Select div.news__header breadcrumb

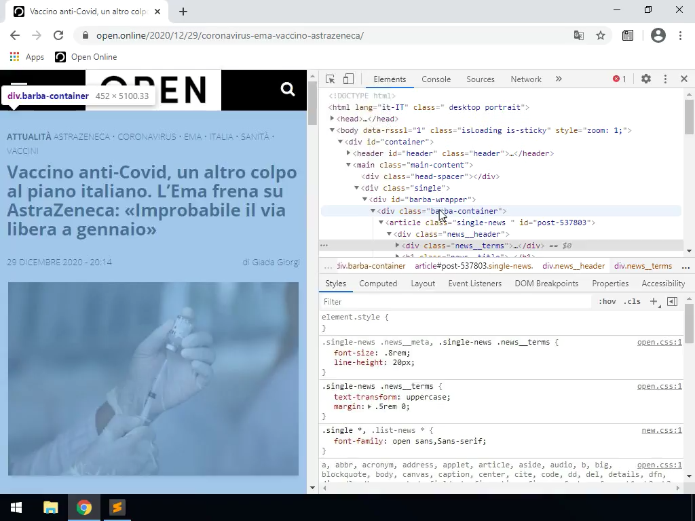click(574, 266)
